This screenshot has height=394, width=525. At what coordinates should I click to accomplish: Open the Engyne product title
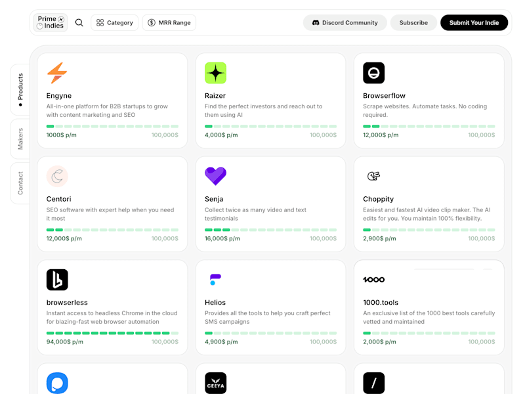[59, 96]
